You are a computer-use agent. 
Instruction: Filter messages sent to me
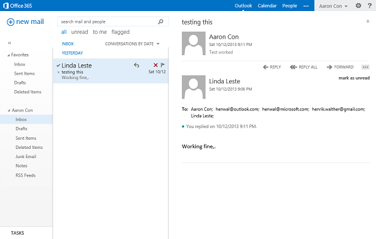(100, 32)
